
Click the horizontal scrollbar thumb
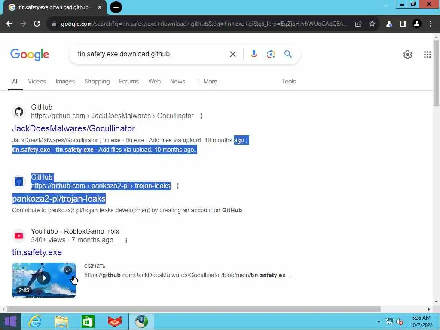coord(194,309)
